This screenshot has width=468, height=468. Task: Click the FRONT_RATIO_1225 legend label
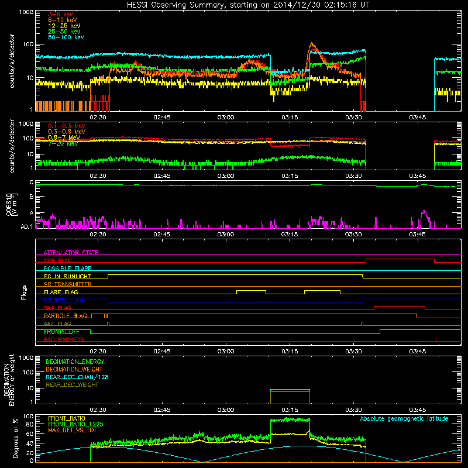pos(76,424)
